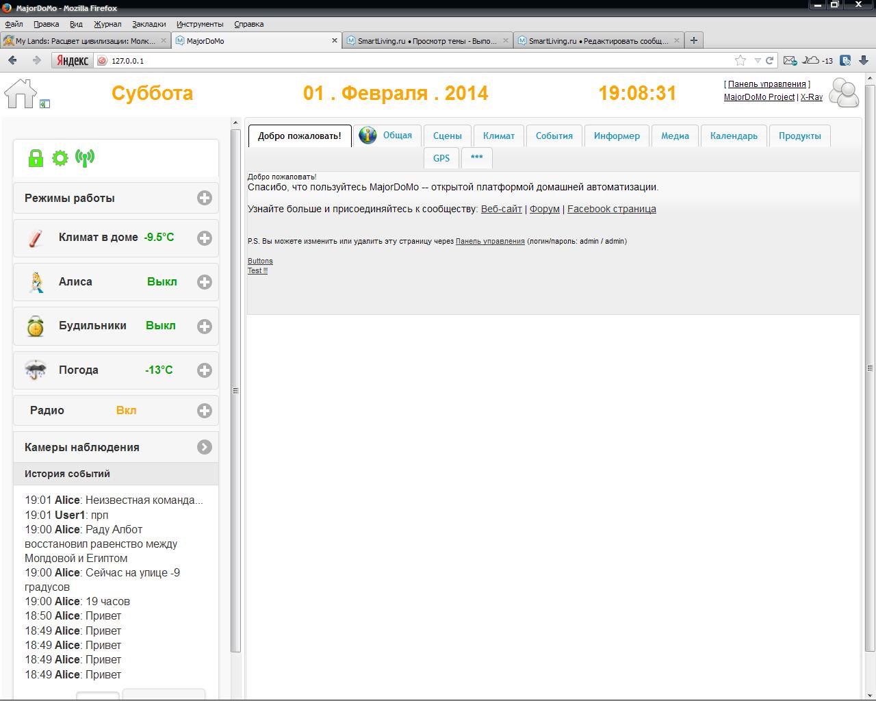This screenshot has width=876, height=701.
Task: Click the left panel vertical scrollbar
Action: tap(235, 390)
